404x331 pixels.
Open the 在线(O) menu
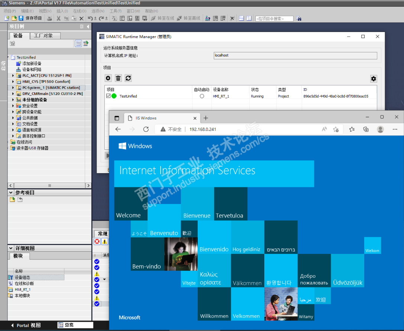(80, 11)
